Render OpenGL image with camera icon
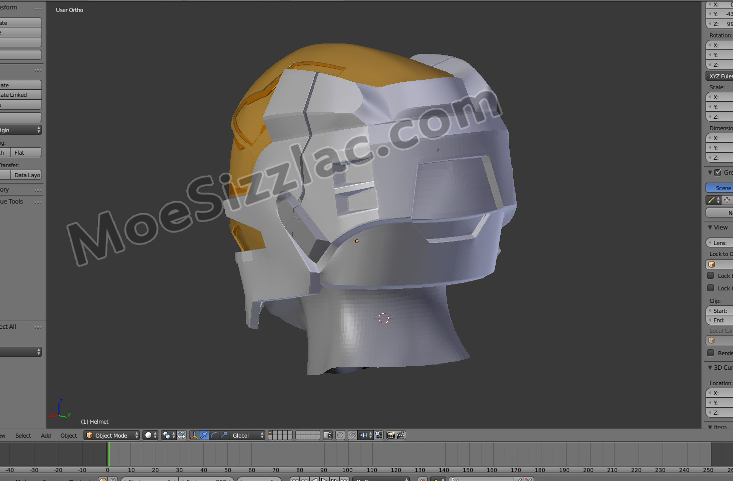The image size is (733, 481). (391, 435)
